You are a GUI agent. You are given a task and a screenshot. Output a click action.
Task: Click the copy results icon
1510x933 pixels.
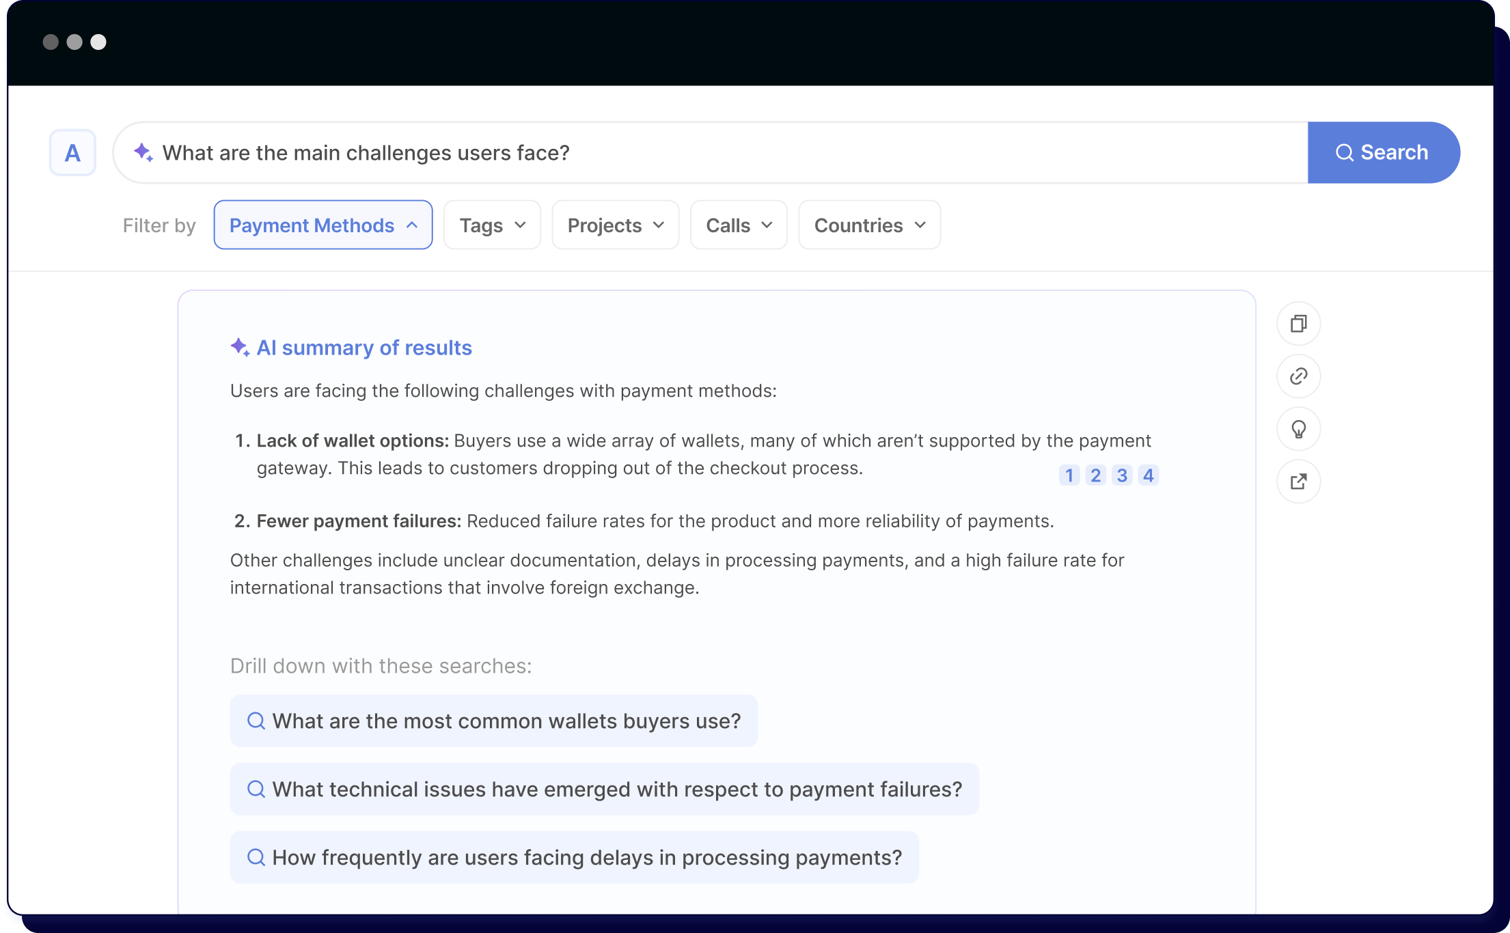[1298, 324]
